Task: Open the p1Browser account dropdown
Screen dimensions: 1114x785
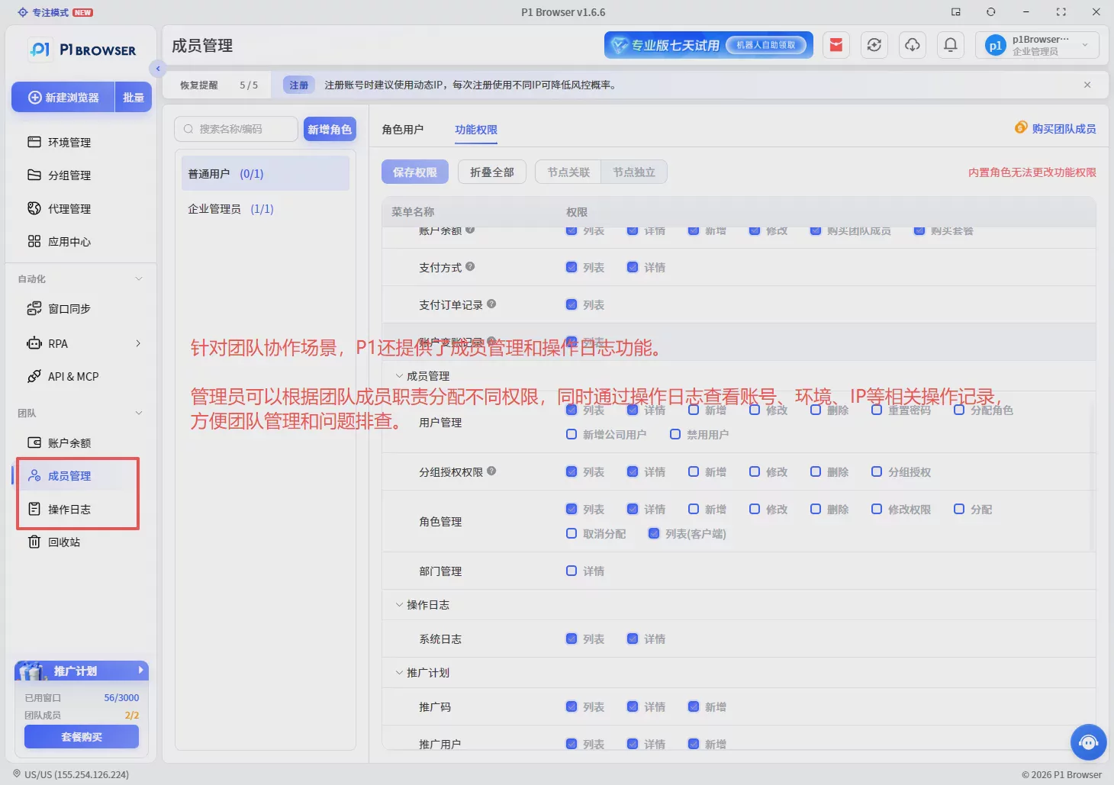Action: (1038, 45)
